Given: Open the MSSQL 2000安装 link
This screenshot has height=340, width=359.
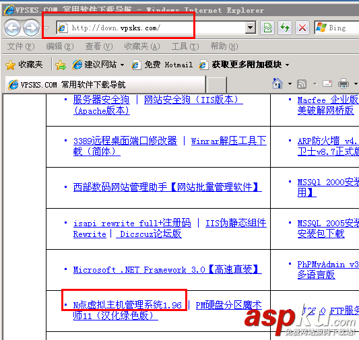Looking at the screenshot, I should (x=328, y=182).
